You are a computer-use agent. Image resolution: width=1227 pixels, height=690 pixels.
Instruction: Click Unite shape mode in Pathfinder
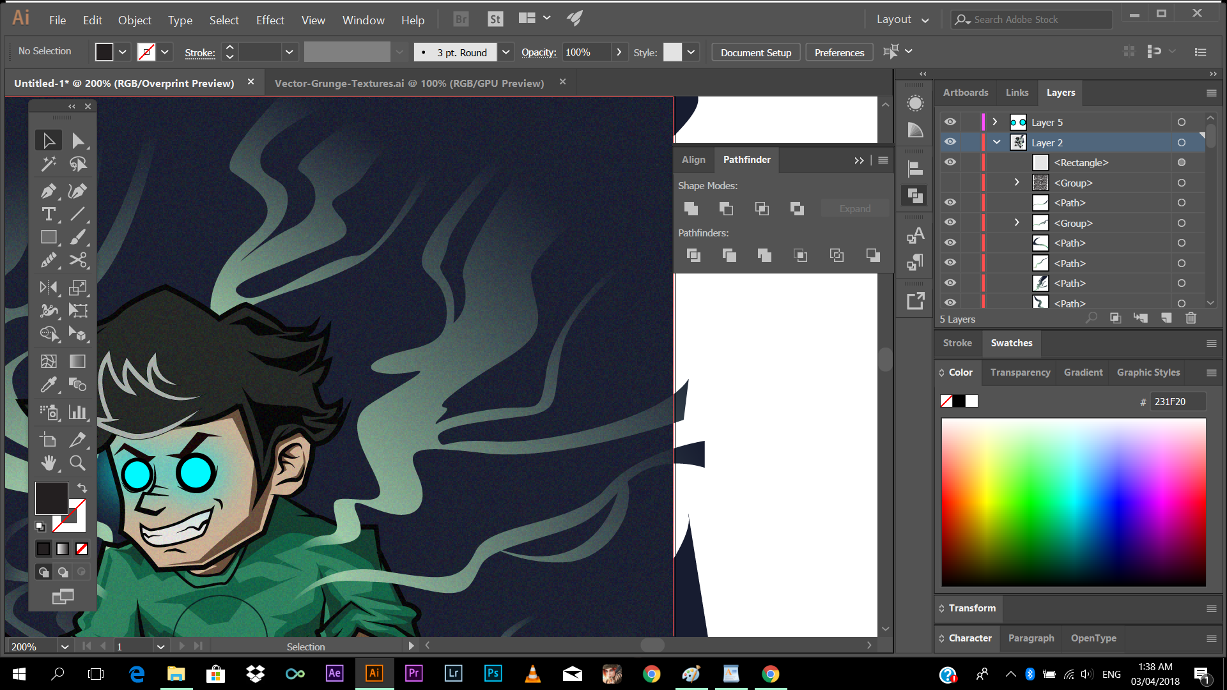(x=691, y=208)
